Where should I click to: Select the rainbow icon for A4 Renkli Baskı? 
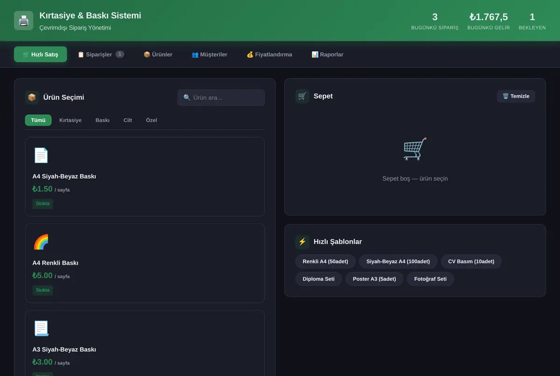[41, 242]
